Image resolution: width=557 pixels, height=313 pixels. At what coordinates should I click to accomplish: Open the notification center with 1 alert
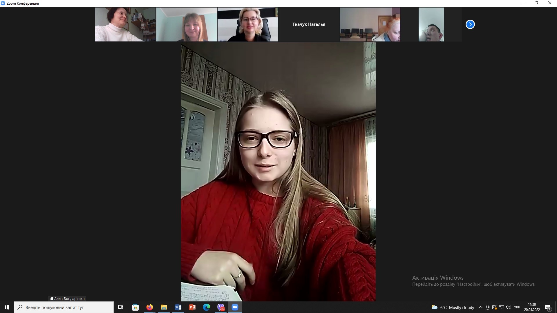click(548, 307)
